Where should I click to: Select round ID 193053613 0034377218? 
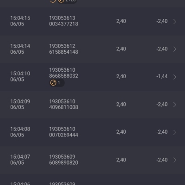[63, 21]
